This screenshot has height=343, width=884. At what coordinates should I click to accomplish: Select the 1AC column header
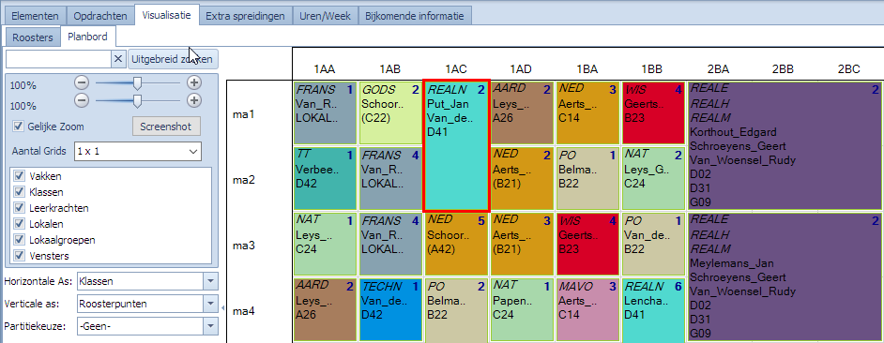[x=455, y=68]
